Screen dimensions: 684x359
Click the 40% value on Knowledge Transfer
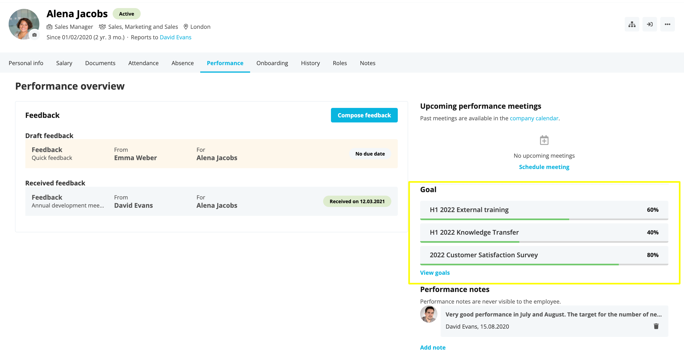point(652,232)
